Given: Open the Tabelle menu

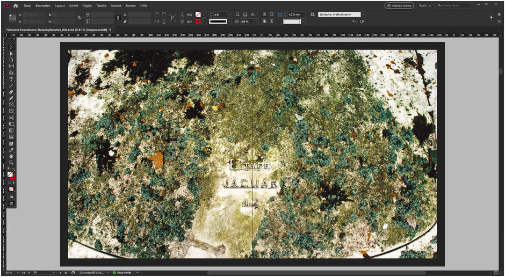Looking at the screenshot, I should [101, 6].
